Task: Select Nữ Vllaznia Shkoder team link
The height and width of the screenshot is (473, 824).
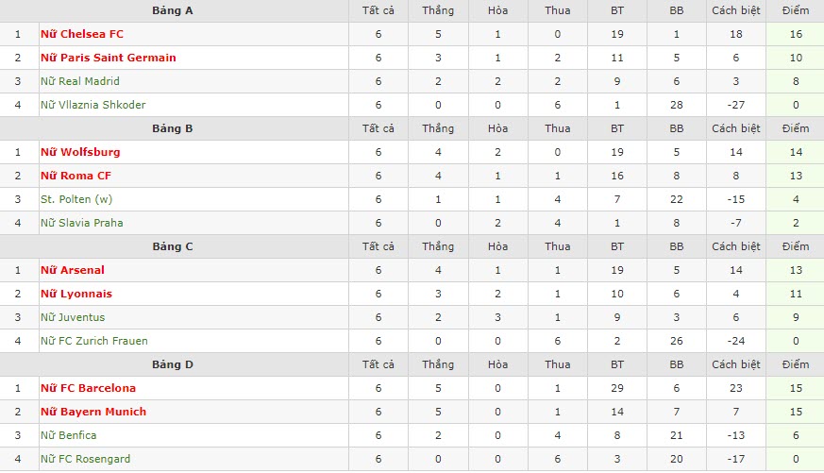Action: 92,105
